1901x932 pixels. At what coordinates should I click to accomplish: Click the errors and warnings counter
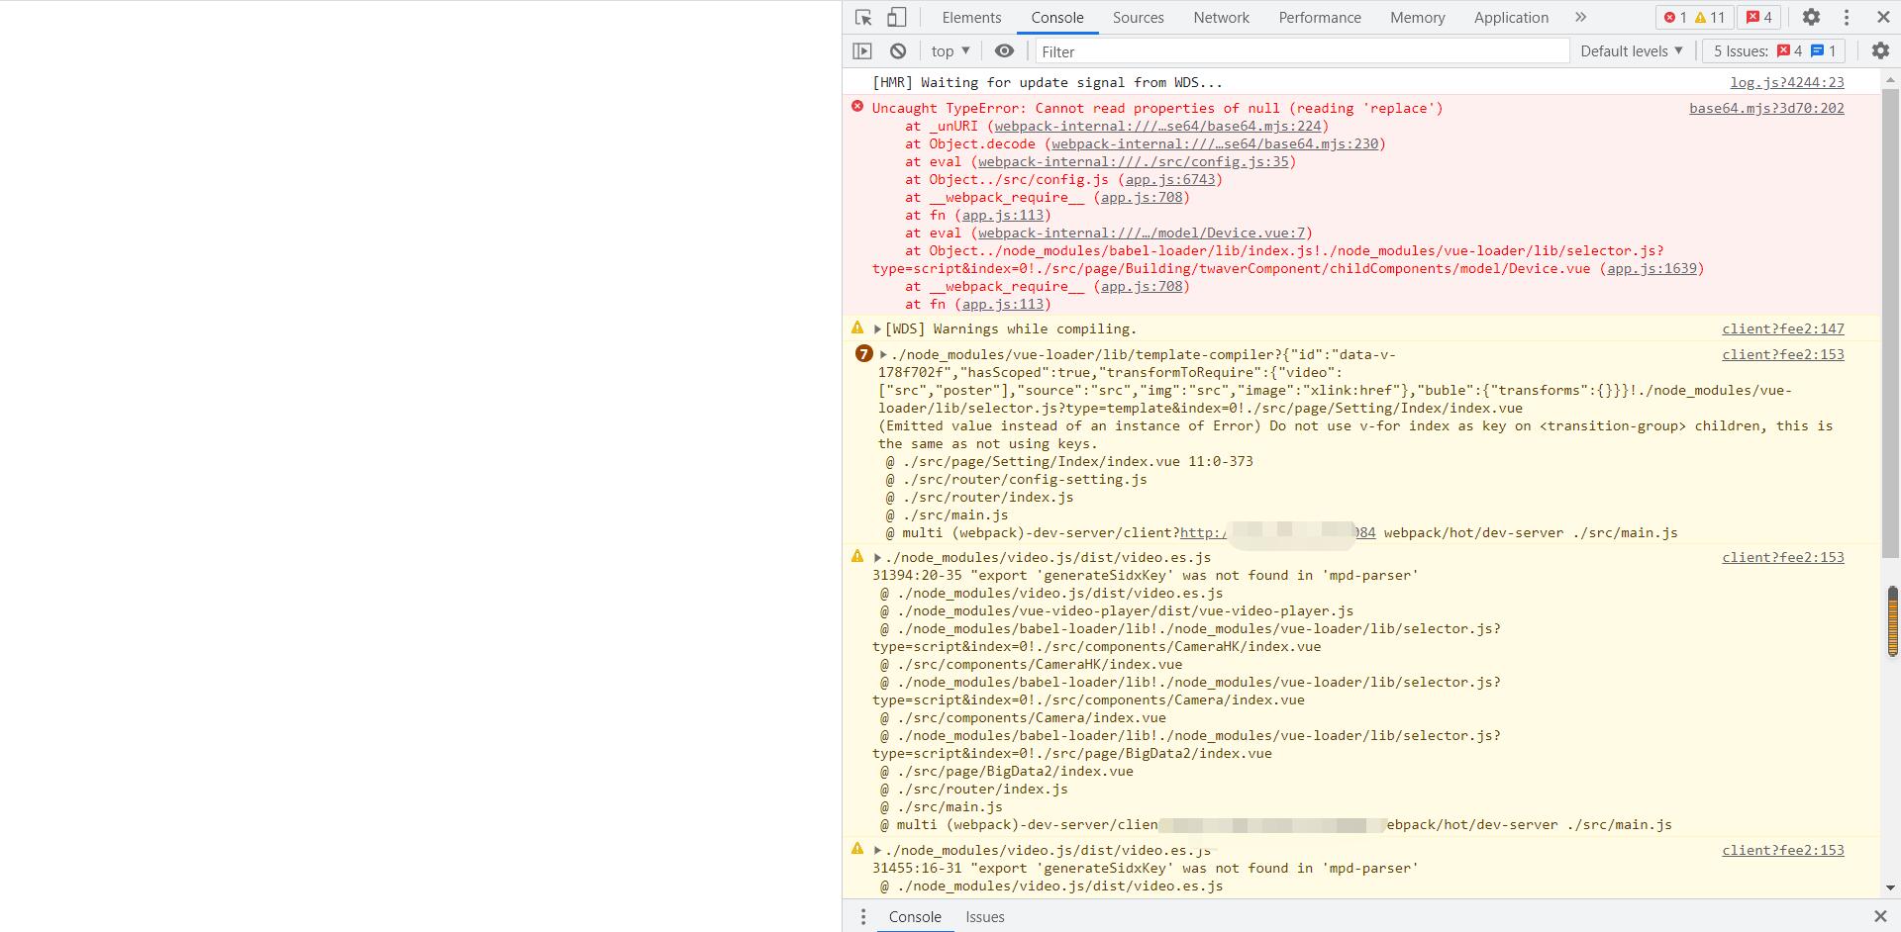click(x=1693, y=18)
